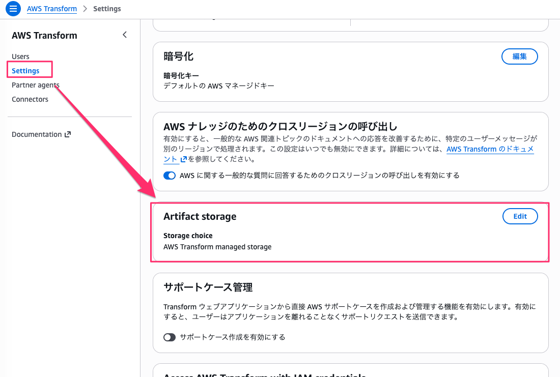Open Partner agents in the sidebar
The height and width of the screenshot is (377, 560).
(x=35, y=85)
